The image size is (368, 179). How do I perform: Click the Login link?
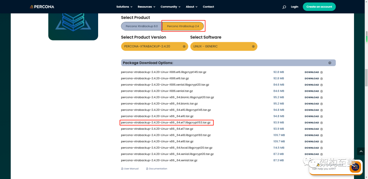294,7
